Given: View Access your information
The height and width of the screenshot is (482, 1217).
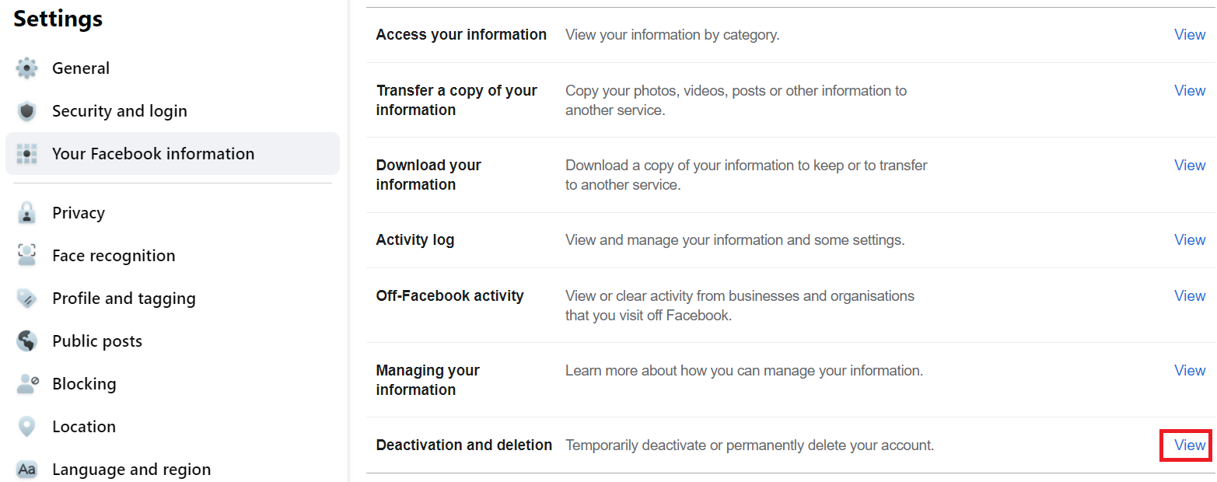Looking at the screenshot, I should tap(1189, 34).
